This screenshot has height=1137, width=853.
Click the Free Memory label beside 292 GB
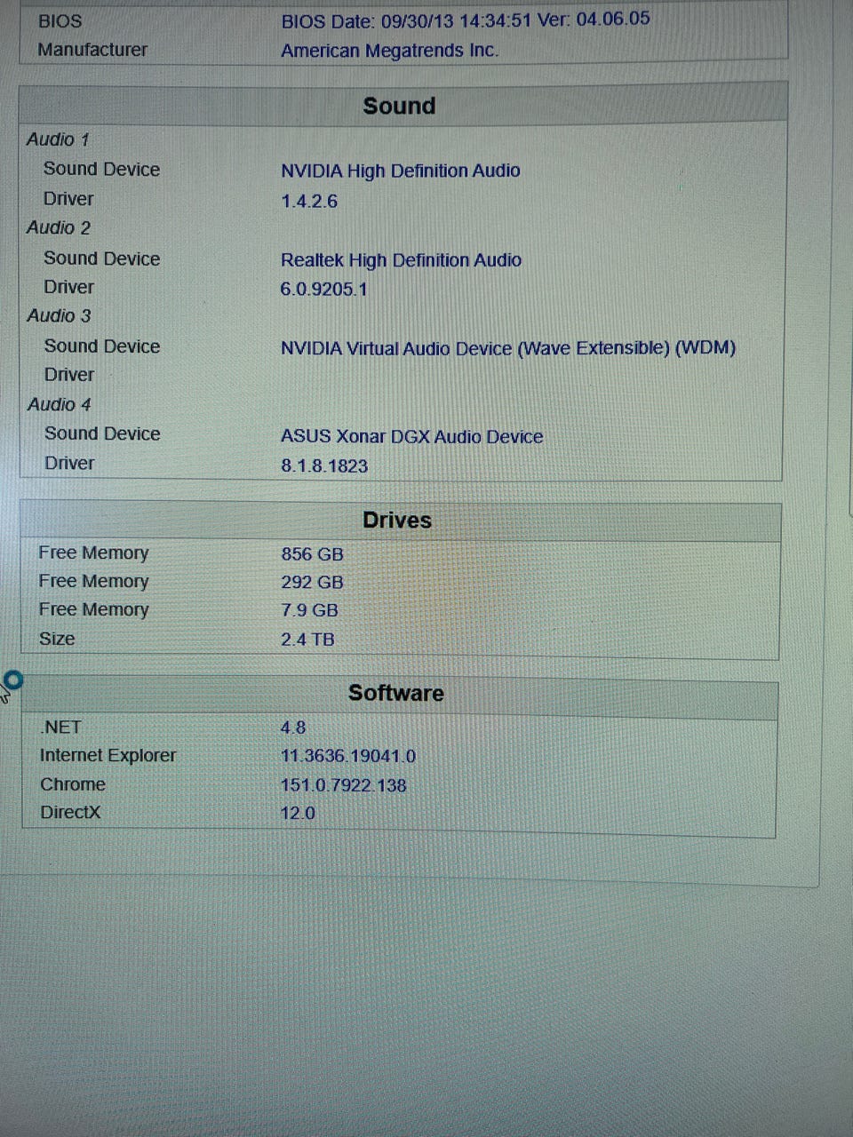point(93,581)
